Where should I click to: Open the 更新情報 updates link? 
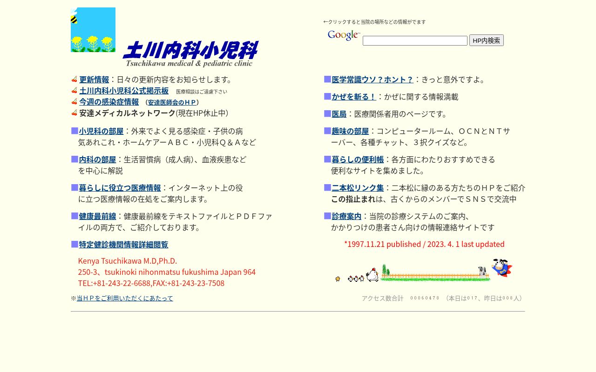94,80
